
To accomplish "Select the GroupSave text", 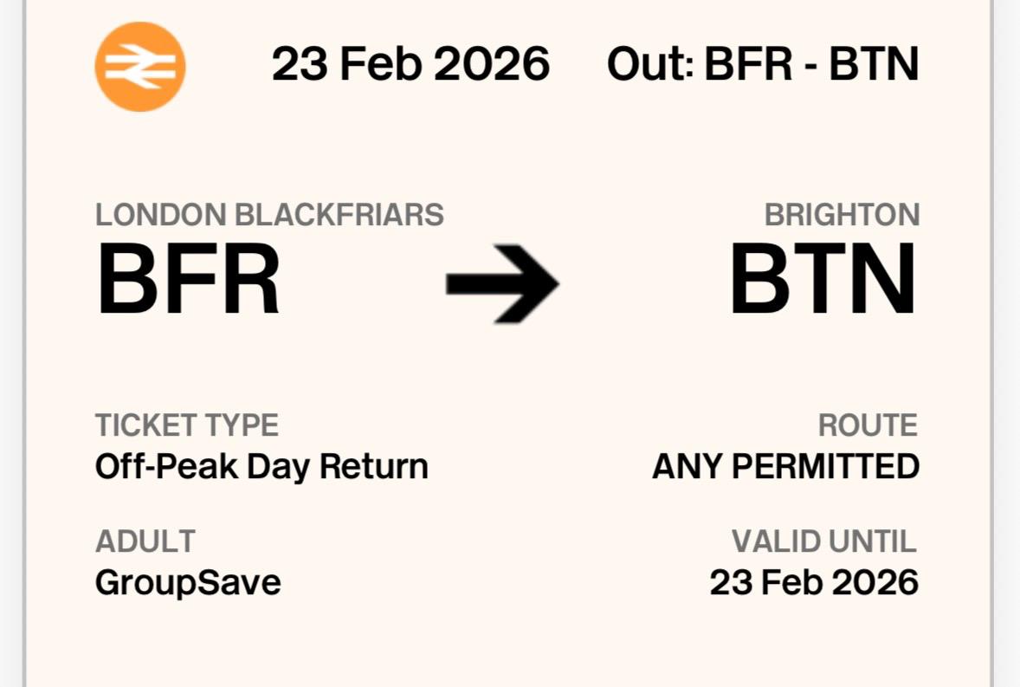I will (x=188, y=583).
